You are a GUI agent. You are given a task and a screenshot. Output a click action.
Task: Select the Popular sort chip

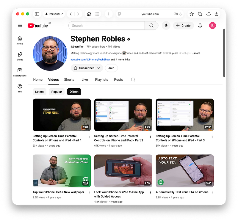point(57,92)
